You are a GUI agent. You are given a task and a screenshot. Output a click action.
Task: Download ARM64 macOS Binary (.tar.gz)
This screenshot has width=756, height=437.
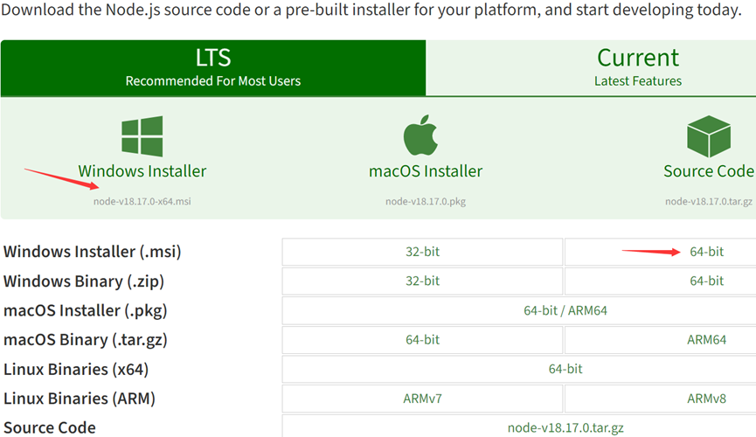[x=707, y=340]
